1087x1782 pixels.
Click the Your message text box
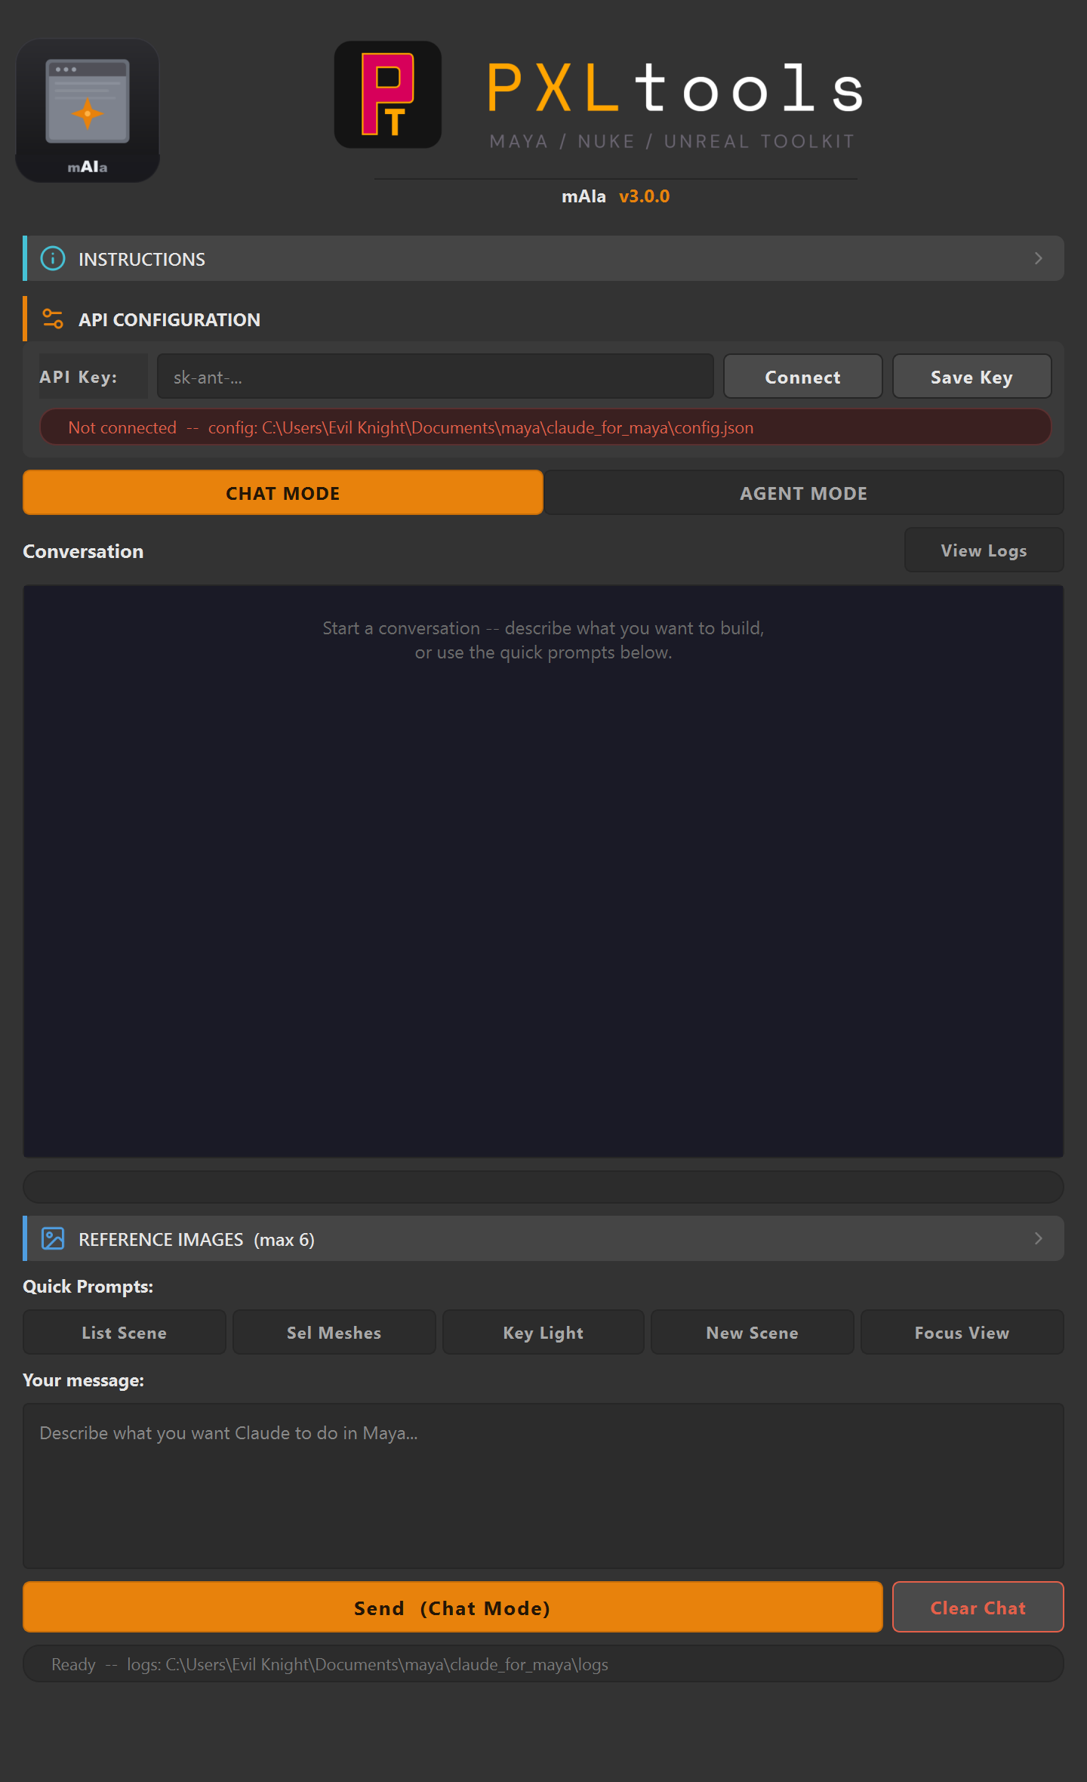543,1486
